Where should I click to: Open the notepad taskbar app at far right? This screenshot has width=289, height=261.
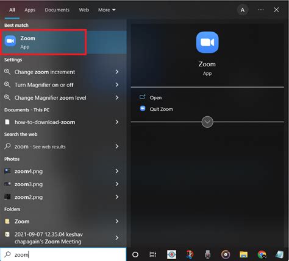279,254
